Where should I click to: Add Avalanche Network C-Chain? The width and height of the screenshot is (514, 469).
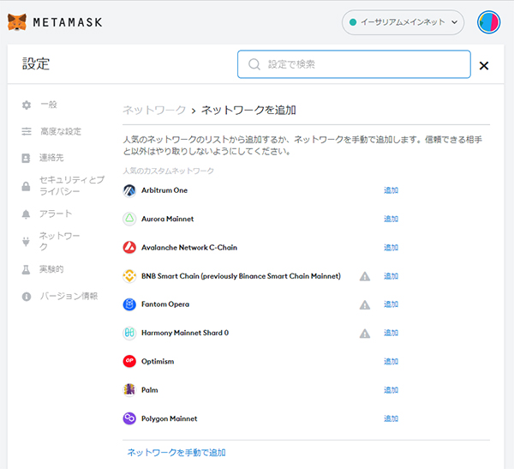(x=391, y=248)
